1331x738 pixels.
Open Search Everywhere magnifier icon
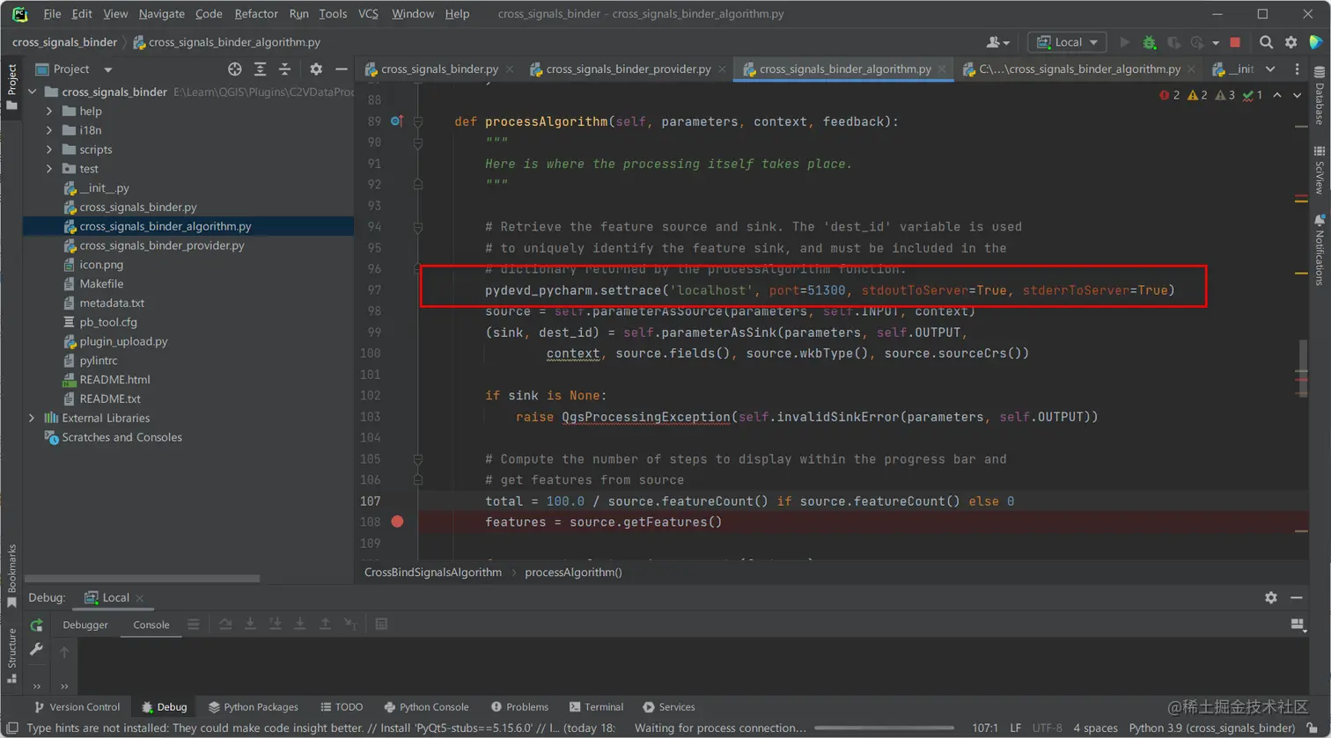click(x=1266, y=42)
